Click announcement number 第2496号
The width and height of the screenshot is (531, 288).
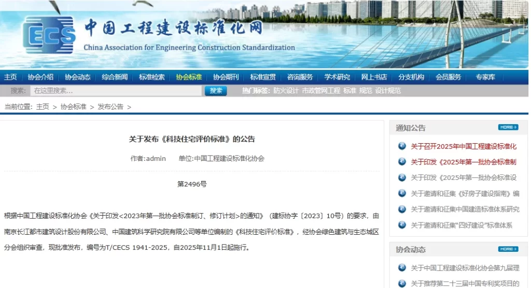pos(192,184)
